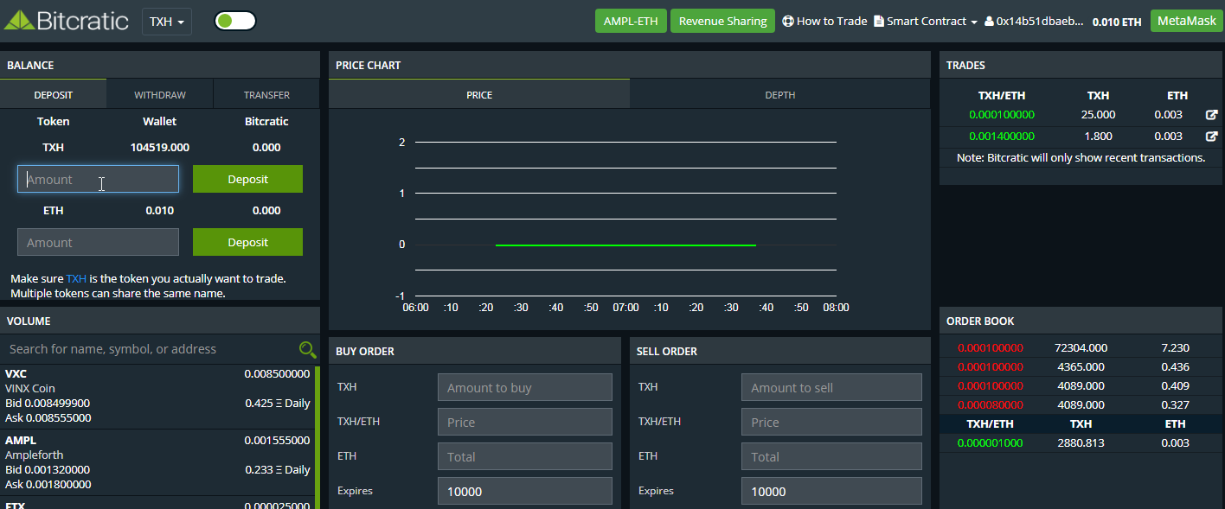Click the TXH link in the warning note
Viewport: 1225px width, 509px height.
76,278
